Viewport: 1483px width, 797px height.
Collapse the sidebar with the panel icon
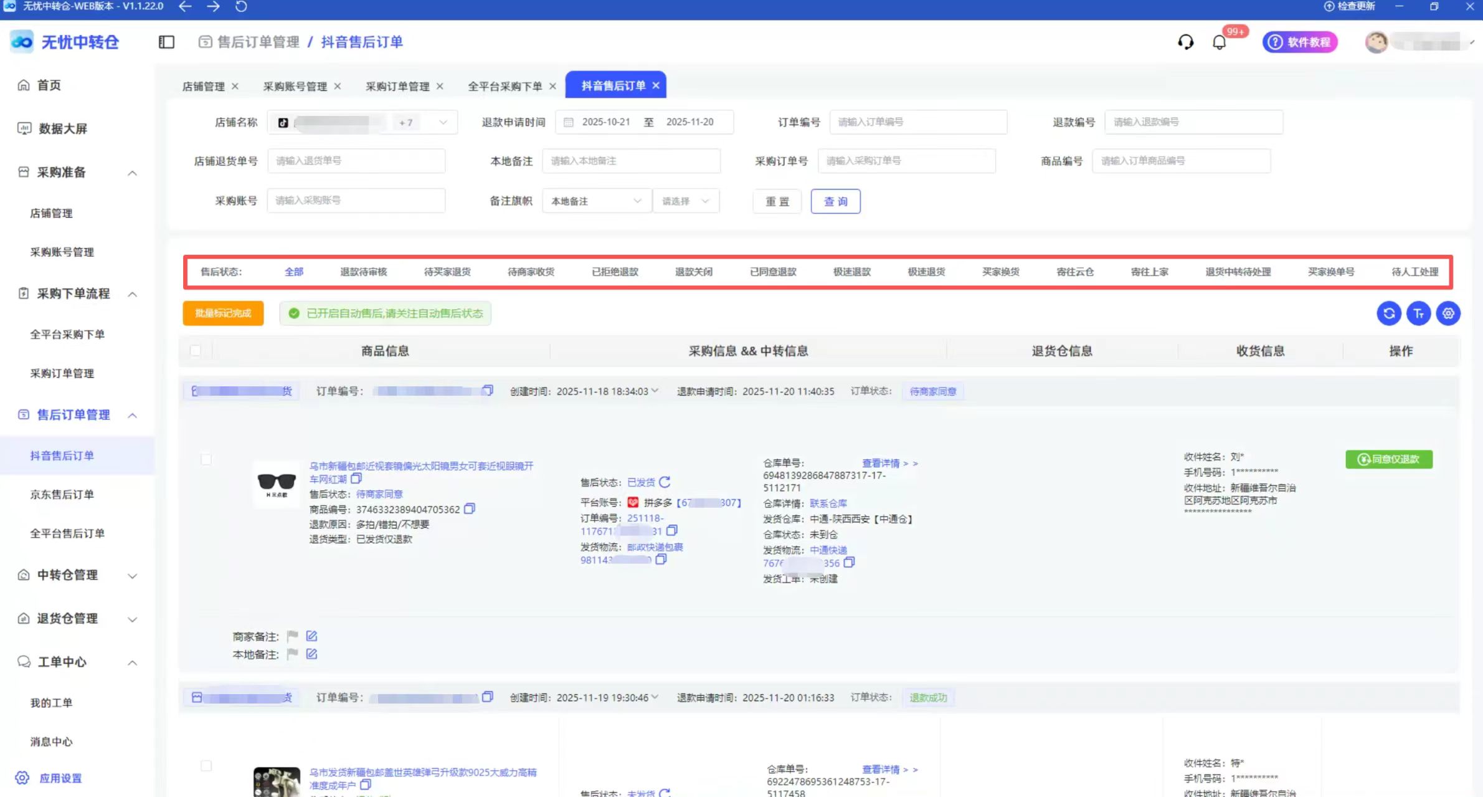pos(166,42)
